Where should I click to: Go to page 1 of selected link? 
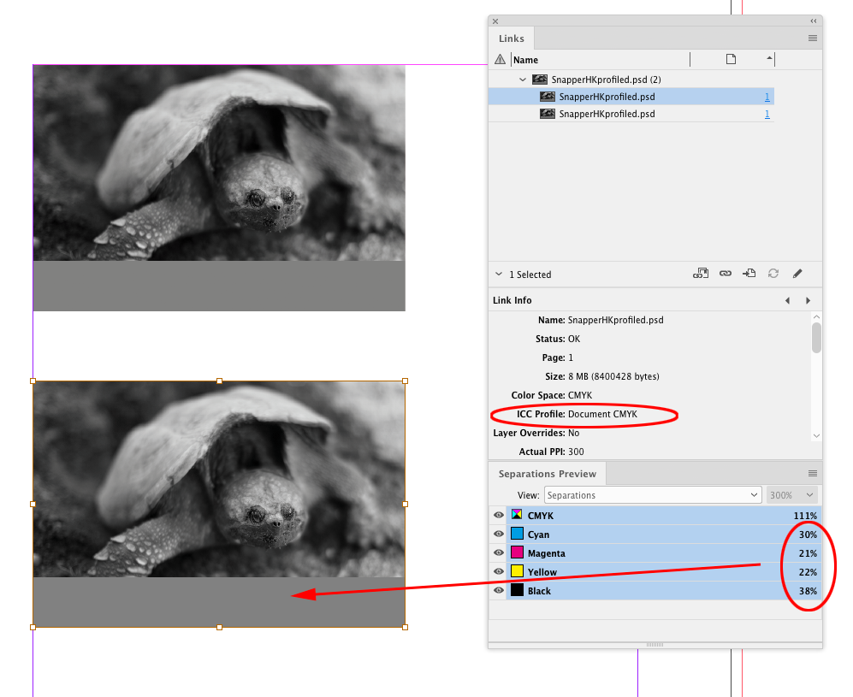[767, 97]
